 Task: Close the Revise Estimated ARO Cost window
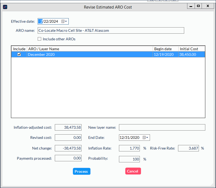point(208,6)
